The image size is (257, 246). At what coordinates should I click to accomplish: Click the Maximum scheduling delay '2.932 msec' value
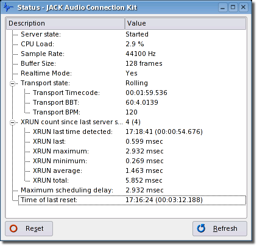pos(144,190)
